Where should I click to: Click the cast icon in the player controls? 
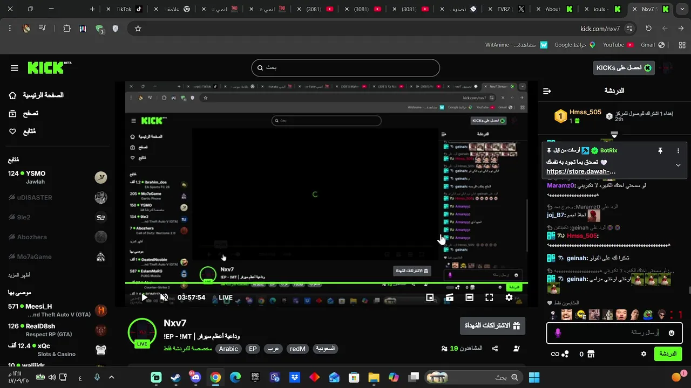449,297
